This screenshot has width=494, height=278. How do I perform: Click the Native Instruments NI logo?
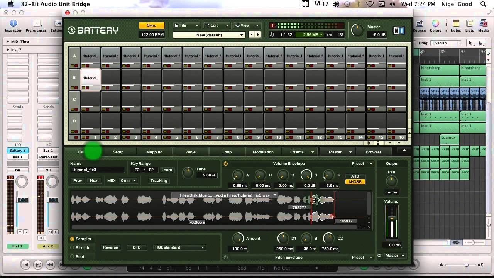(399, 31)
